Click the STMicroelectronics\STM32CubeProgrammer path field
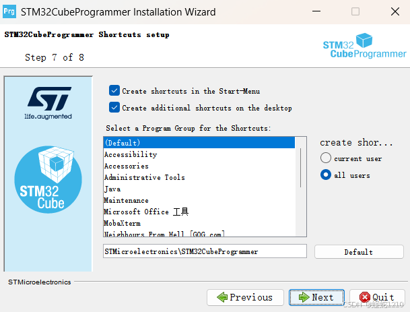Screen dimensions: 410x312 [x=205, y=251]
